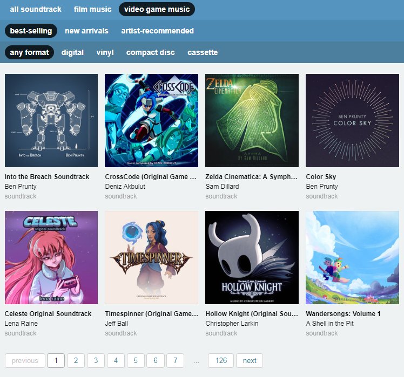Open the Timespinner album cover art
The image size is (404, 377).
(x=151, y=258)
